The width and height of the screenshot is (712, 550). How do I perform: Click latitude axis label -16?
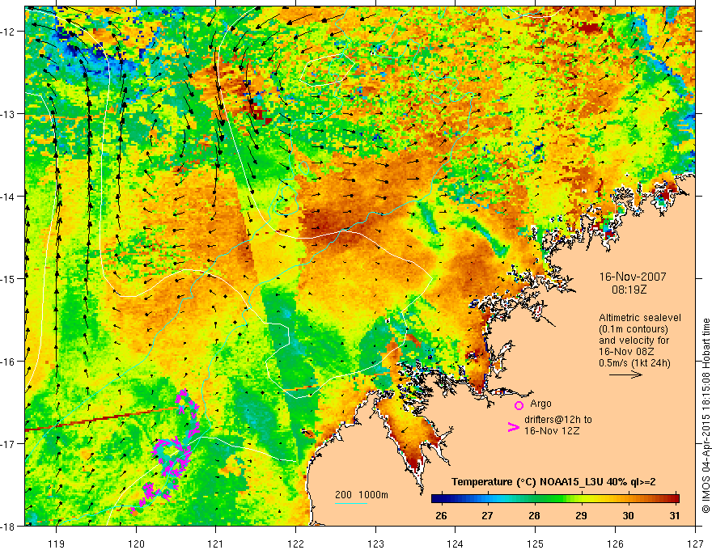(x=8, y=362)
